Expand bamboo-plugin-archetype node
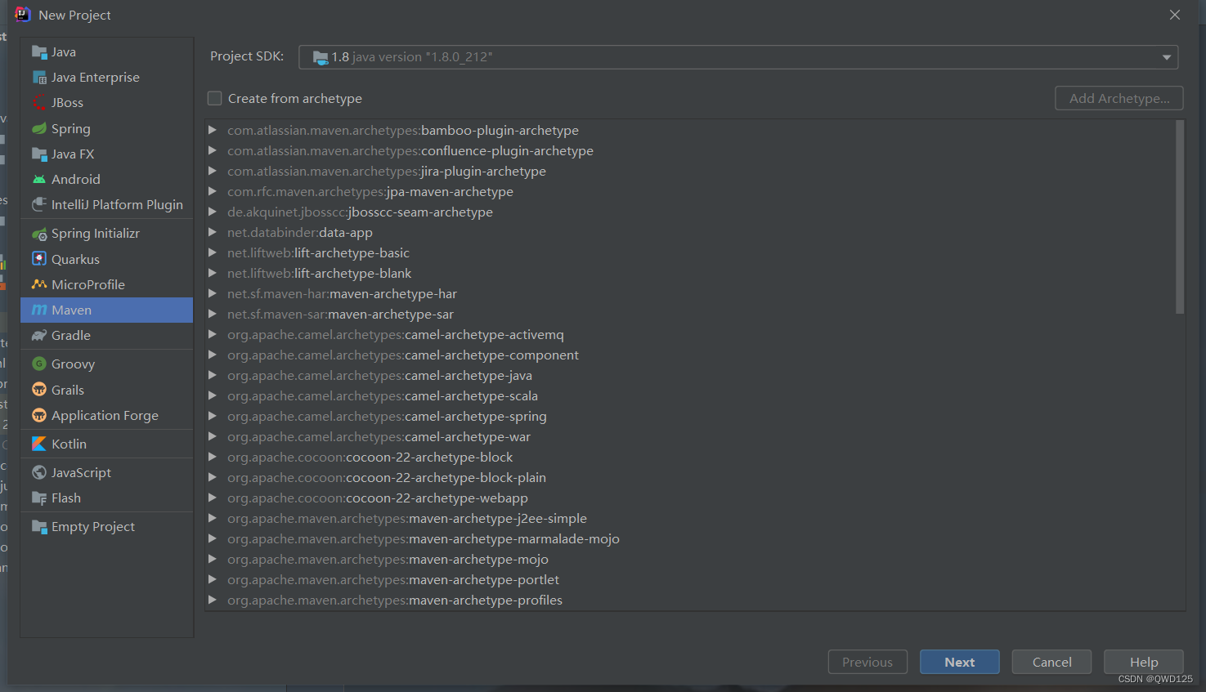The width and height of the screenshot is (1206, 692). [213, 130]
